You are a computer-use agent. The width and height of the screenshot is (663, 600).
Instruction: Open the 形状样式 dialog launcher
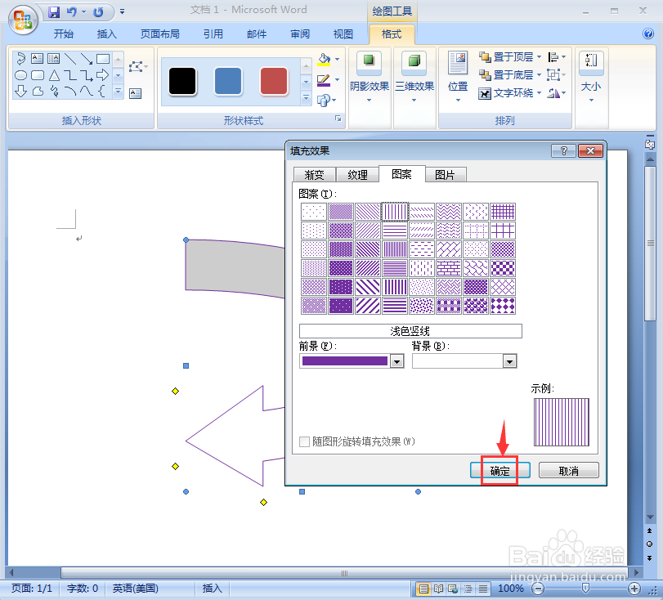pos(338,119)
